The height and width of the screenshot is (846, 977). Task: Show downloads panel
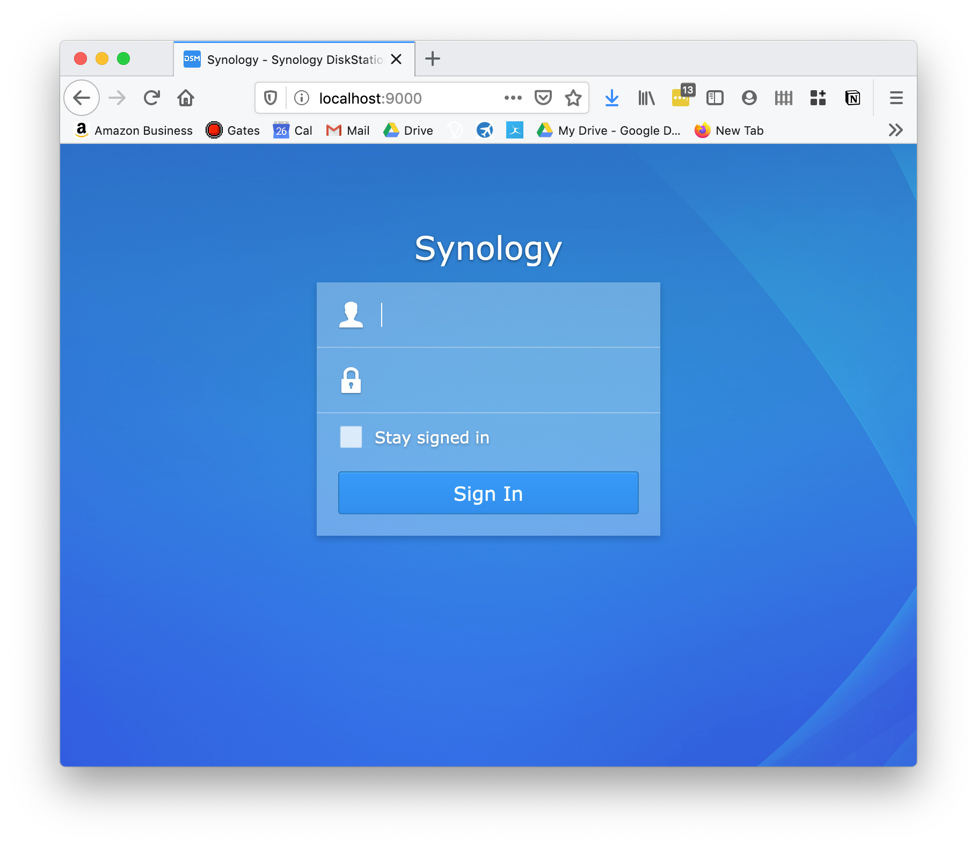[x=612, y=98]
